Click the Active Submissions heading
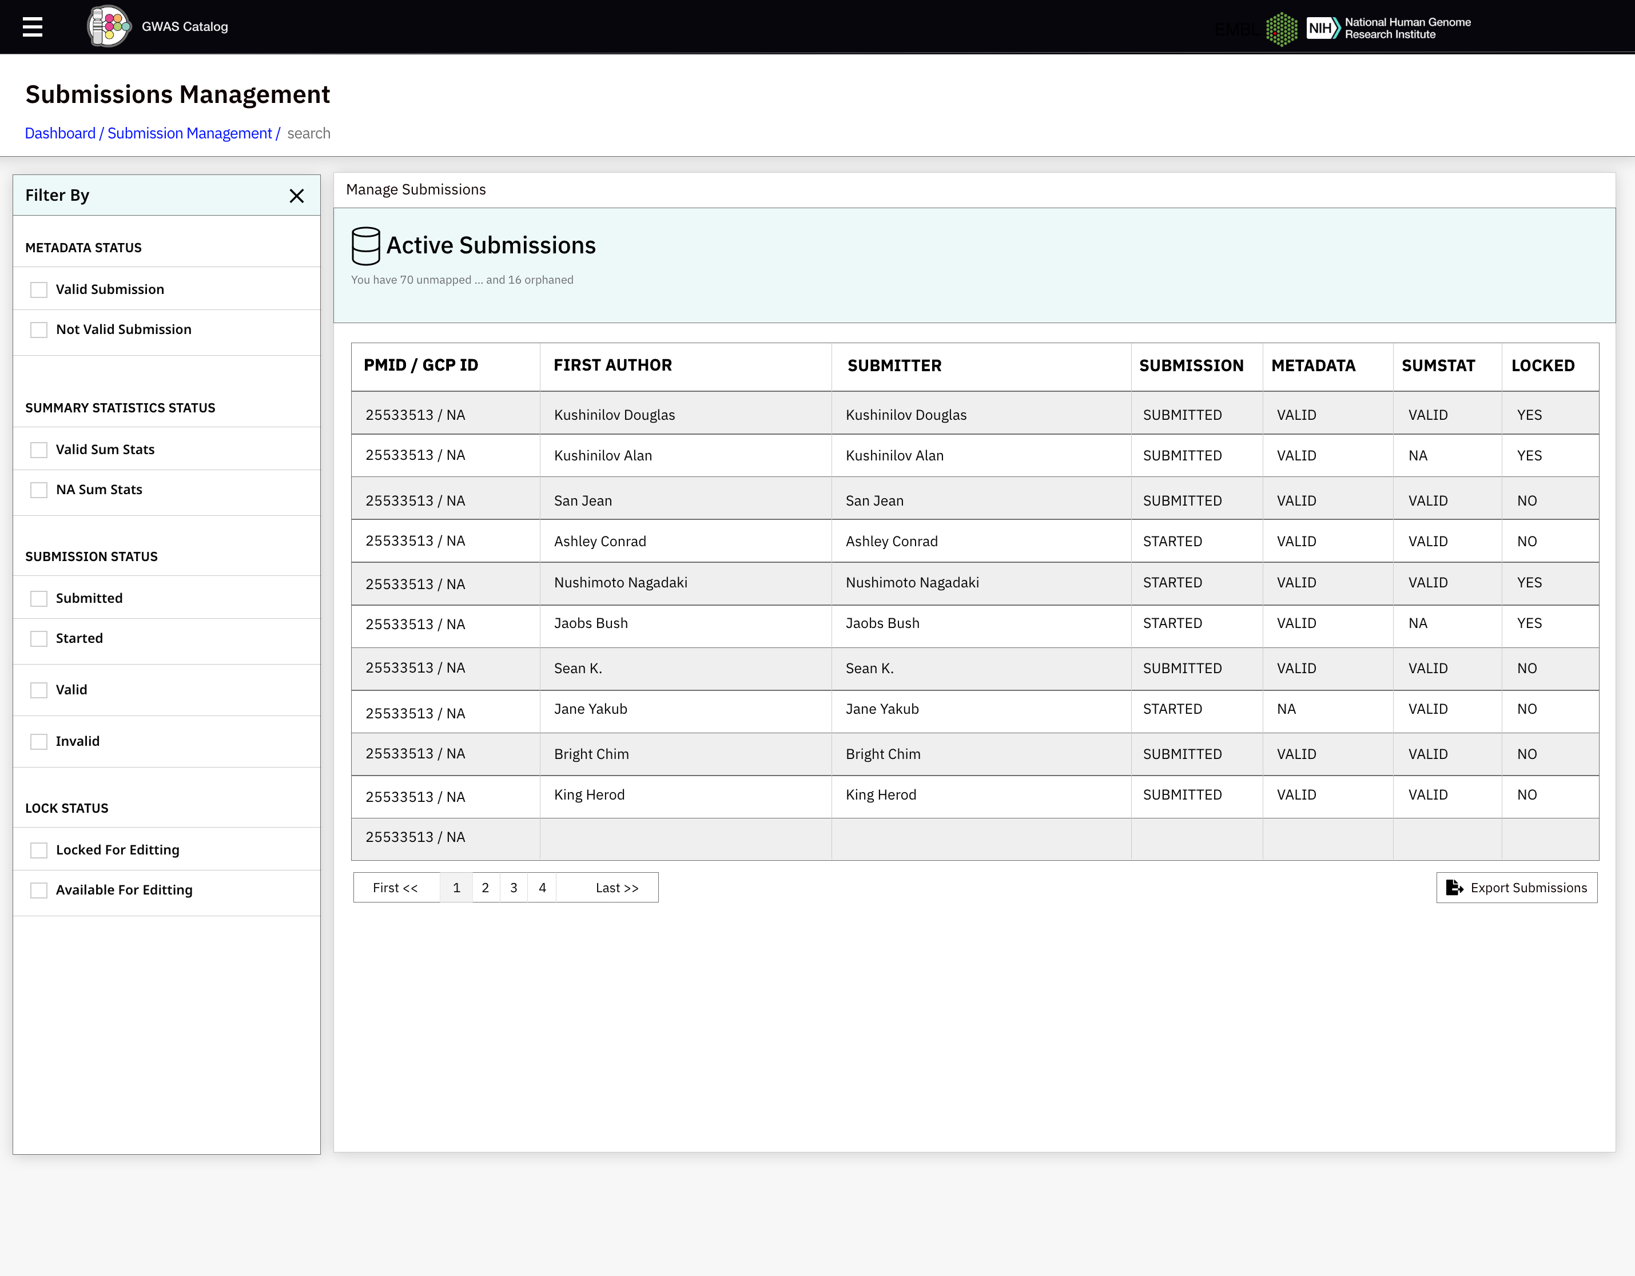This screenshot has height=1276, width=1635. (490, 245)
